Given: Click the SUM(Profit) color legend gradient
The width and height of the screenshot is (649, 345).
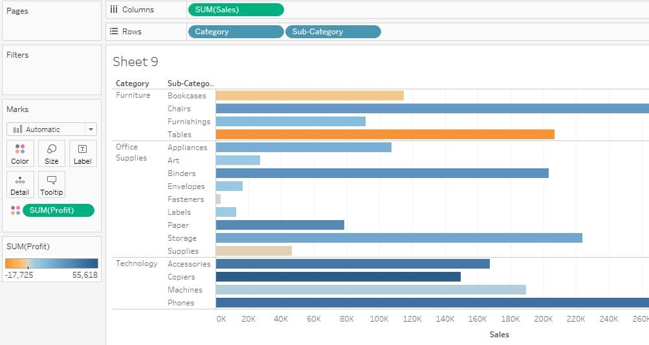Looking at the screenshot, I should (x=52, y=263).
